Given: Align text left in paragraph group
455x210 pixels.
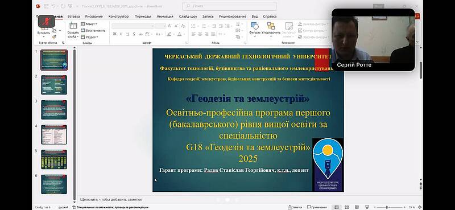Looking at the screenshot, I should click(193, 34).
